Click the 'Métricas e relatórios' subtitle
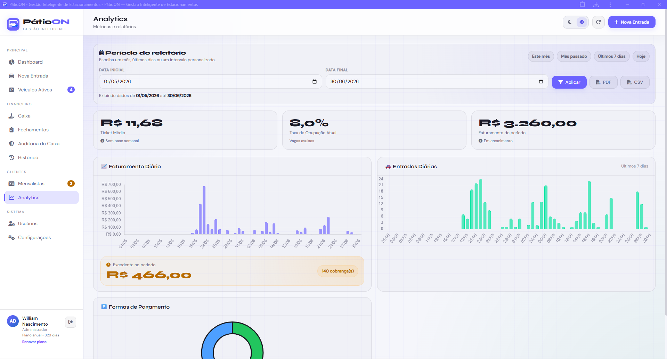The width and height of the screenshot is (667, 359). pos(114,27)
